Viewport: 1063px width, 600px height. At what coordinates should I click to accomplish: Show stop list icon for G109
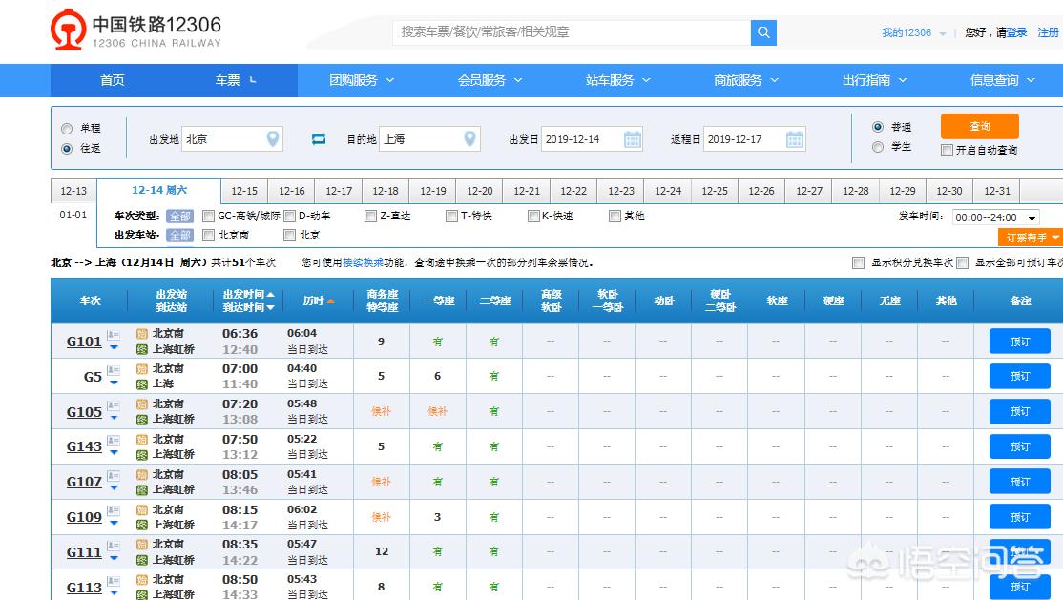pos(114,510)
